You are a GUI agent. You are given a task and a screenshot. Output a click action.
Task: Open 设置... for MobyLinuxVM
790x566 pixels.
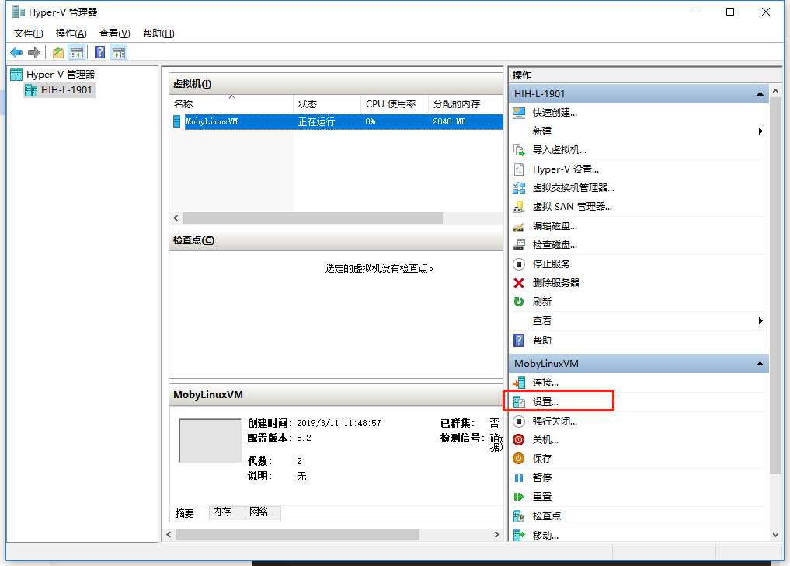[x=545, y=401]
